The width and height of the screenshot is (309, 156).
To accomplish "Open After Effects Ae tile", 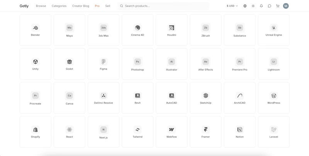I will [205, 64].
